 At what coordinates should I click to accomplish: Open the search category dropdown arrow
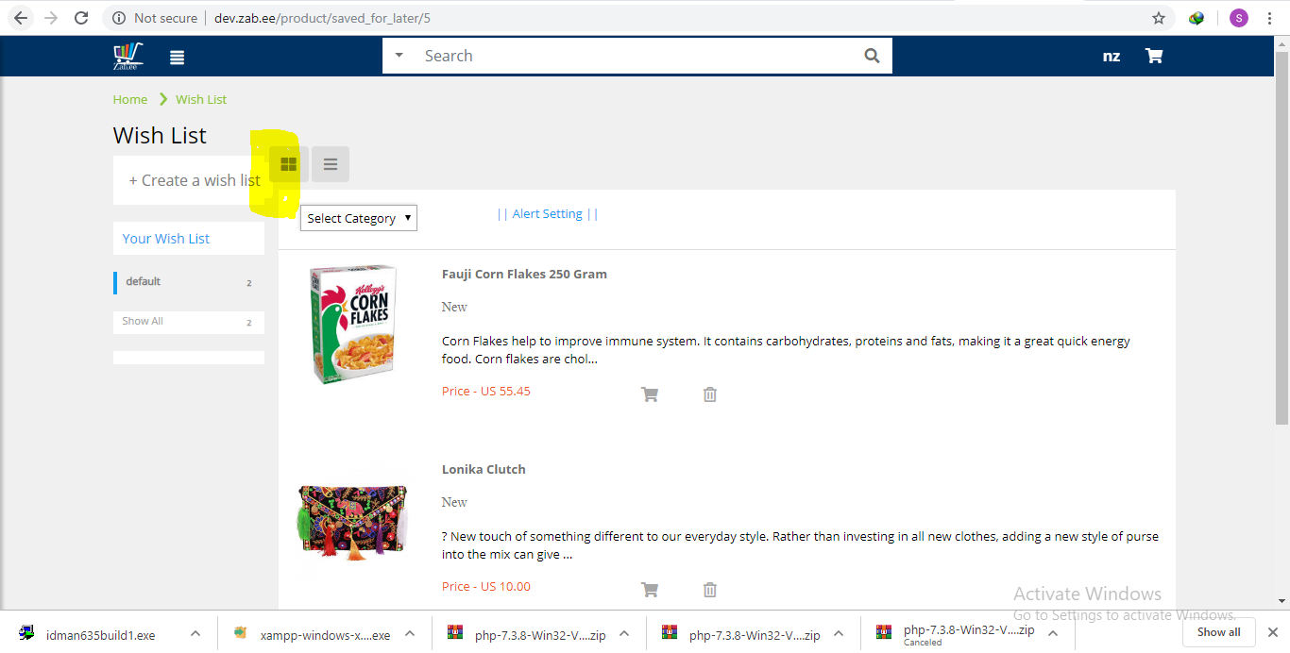399,56
